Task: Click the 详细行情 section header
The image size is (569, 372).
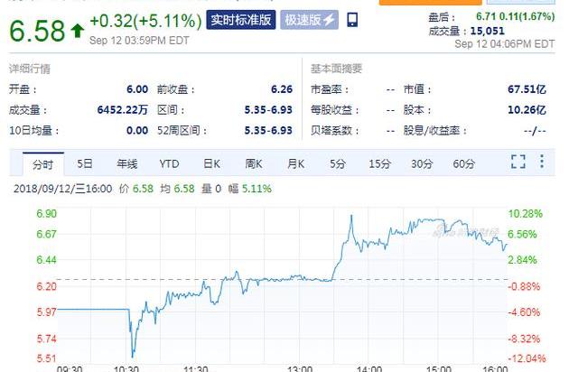Action: (28, 69)
